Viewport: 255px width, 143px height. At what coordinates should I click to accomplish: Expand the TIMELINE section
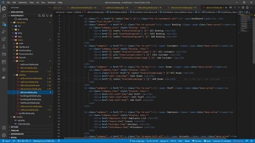click(31, 131)
